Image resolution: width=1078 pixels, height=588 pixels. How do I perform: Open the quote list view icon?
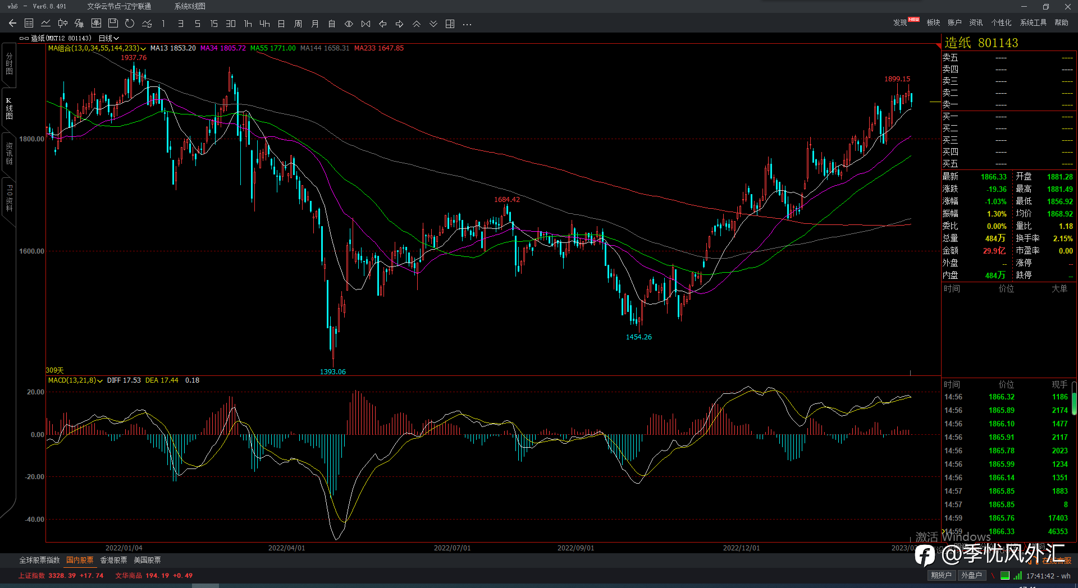(x=29, y=24)
